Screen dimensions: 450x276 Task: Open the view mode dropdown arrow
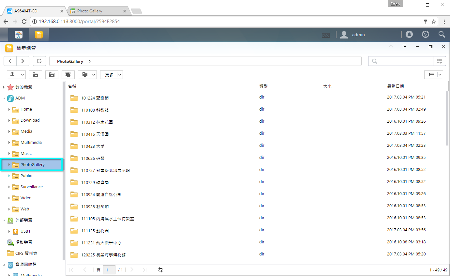tap(440, 75)
